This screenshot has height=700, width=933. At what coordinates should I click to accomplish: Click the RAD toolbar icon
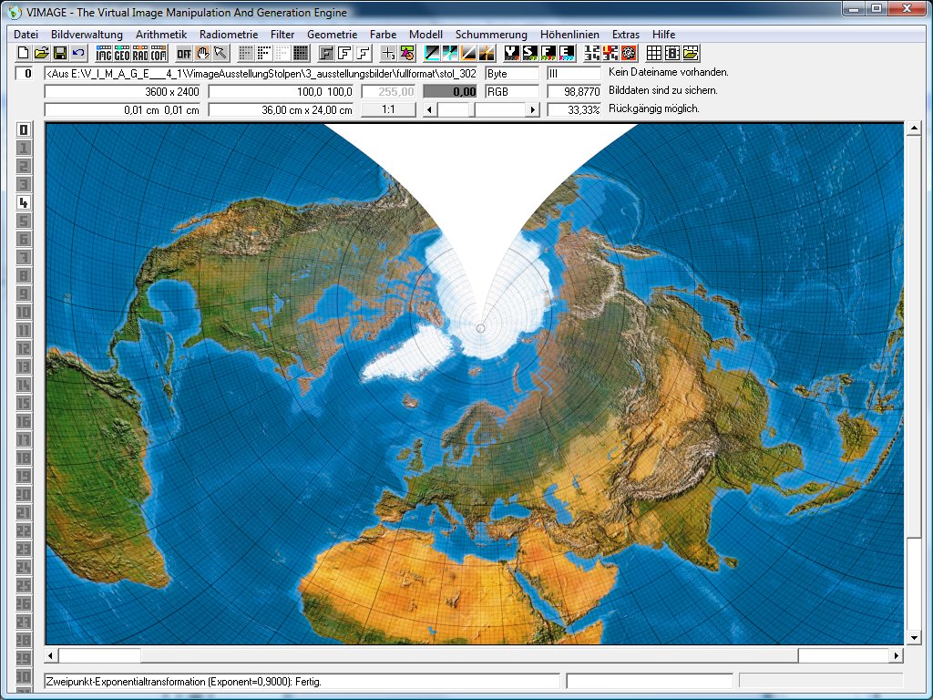pos(140,53)
